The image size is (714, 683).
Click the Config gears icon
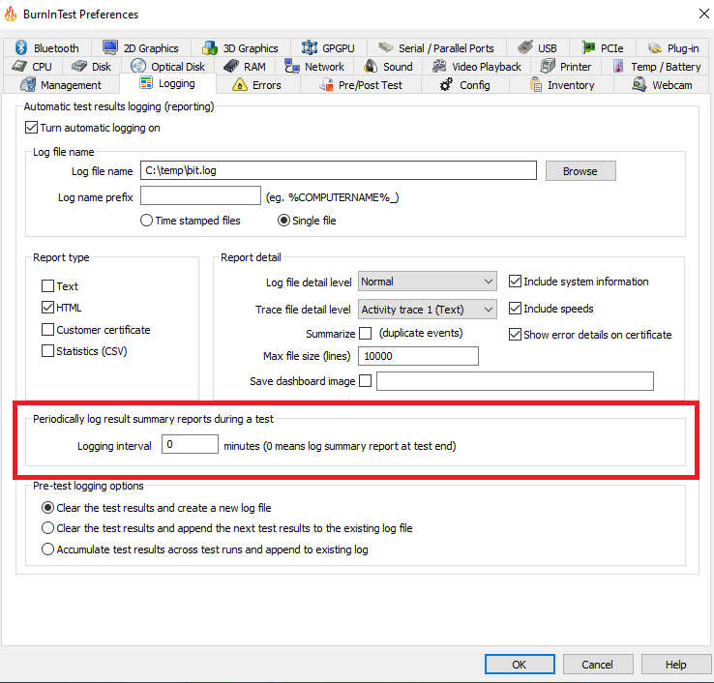(x=446, y=85)
